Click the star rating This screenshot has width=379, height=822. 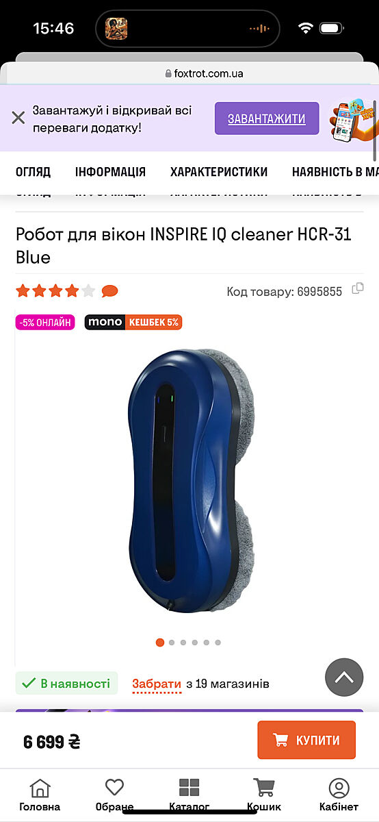(x=55, y=291)
